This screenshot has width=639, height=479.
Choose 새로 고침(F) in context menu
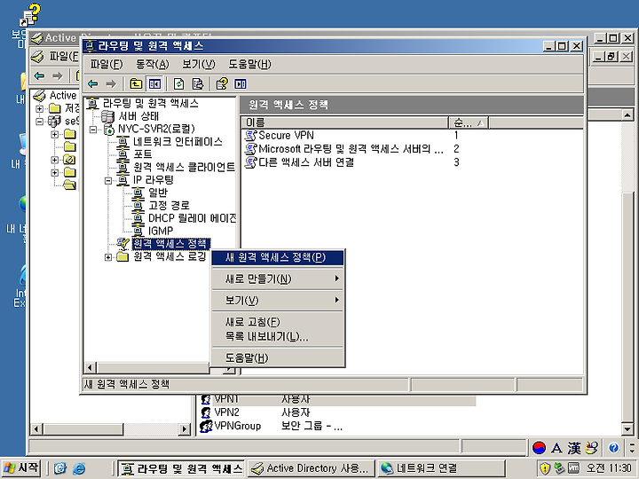[278, 322]
